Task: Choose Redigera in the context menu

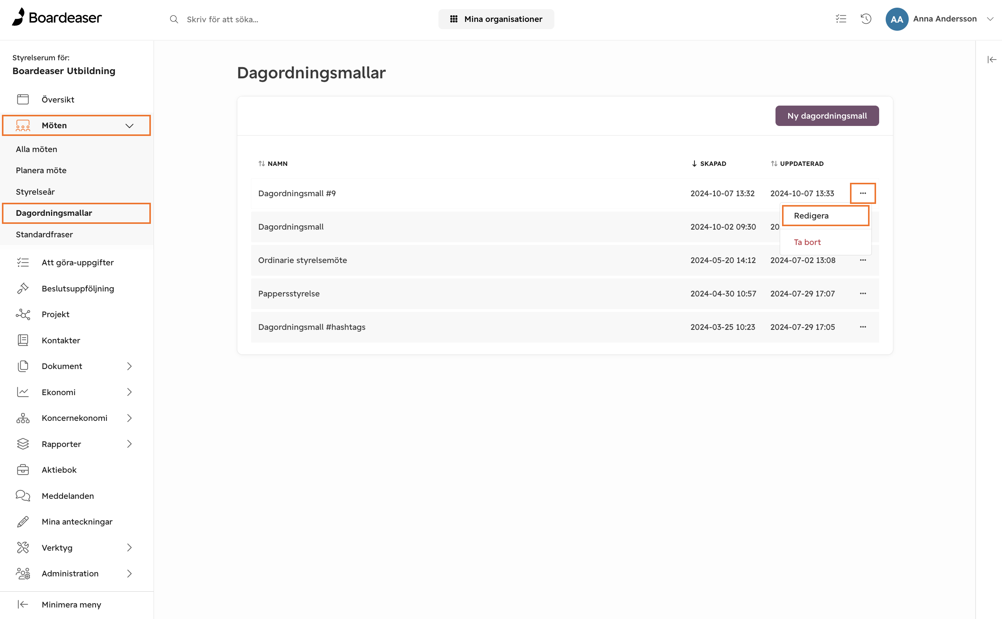Action: 825,216
